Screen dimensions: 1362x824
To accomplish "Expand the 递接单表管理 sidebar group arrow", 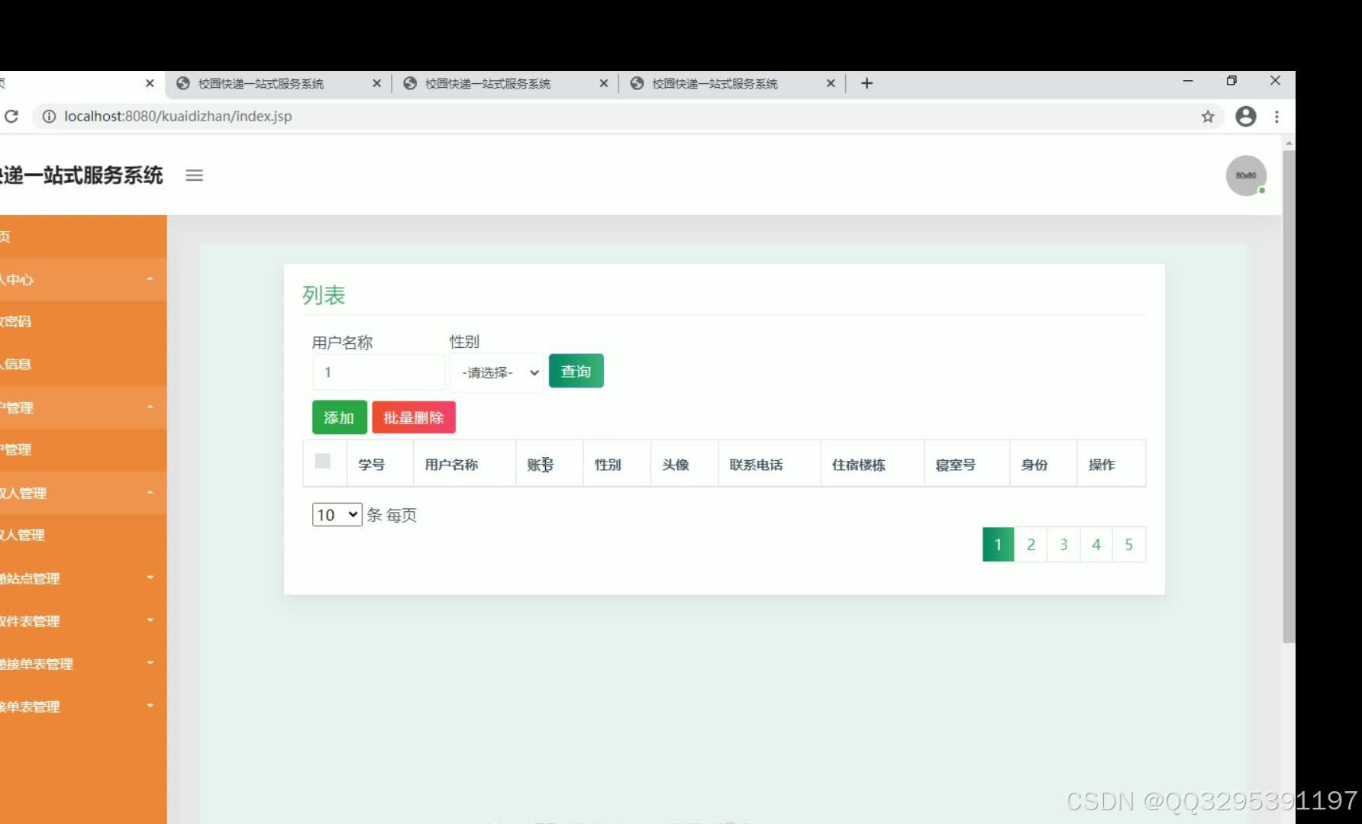I will (150, 663).
